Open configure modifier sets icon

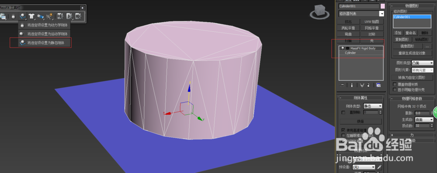pyautogui.click(x=378, y=85)
